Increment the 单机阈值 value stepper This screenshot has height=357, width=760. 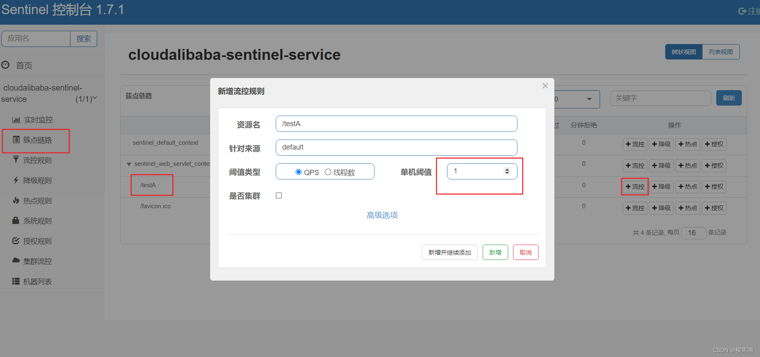(507, 169)
